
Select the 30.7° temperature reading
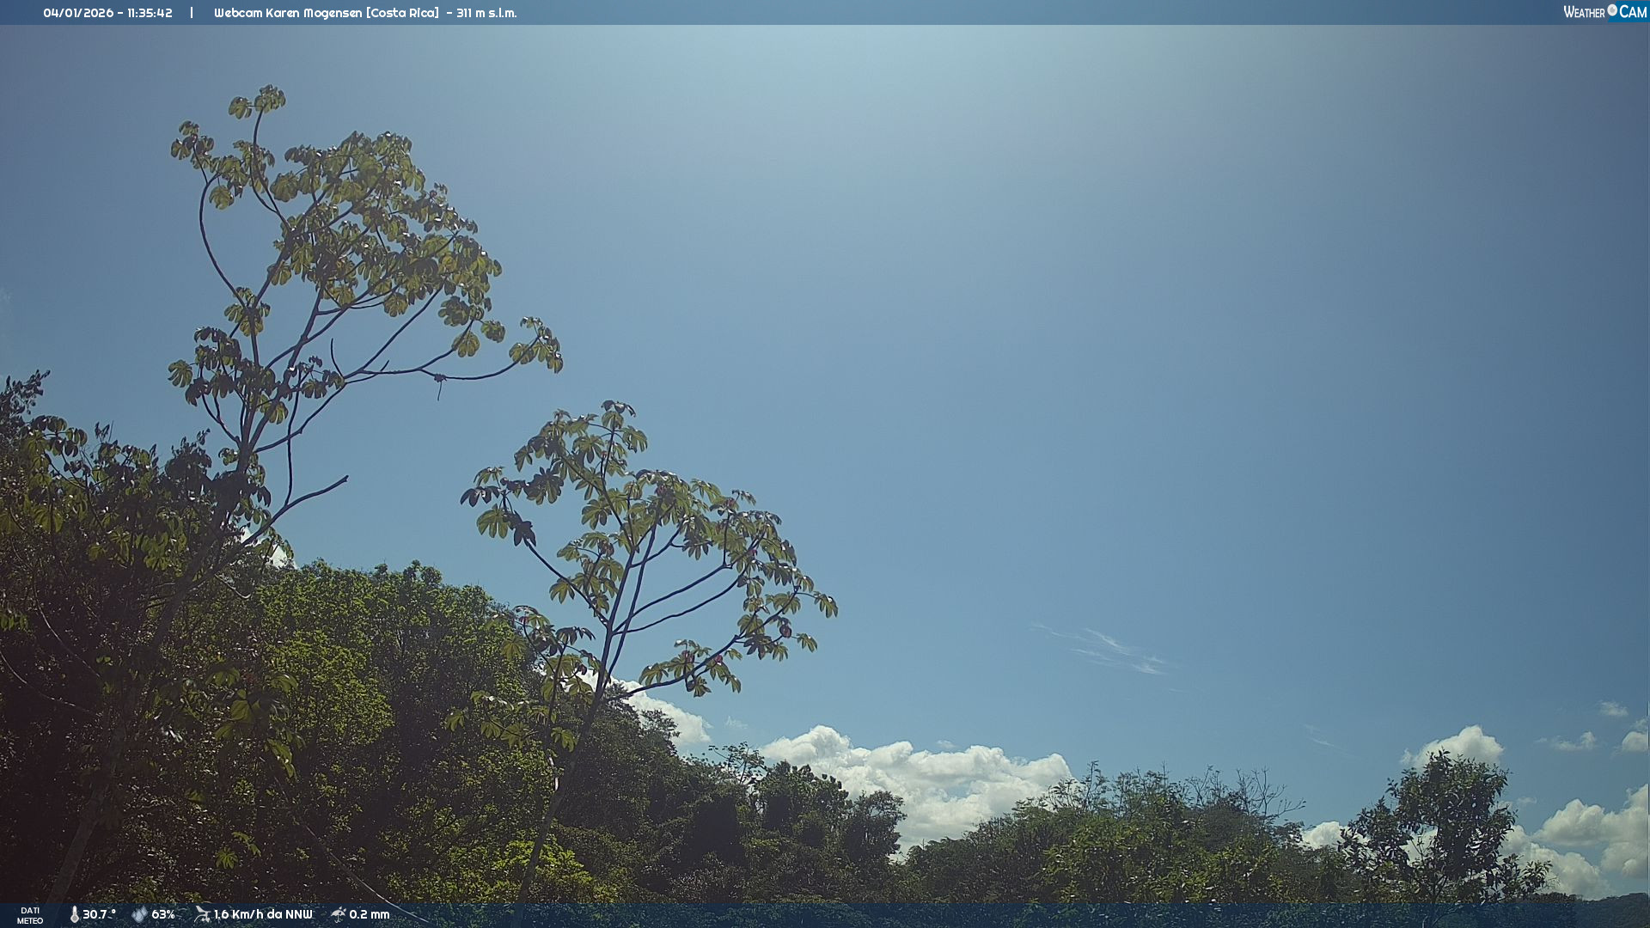click(x=99, y=914)
